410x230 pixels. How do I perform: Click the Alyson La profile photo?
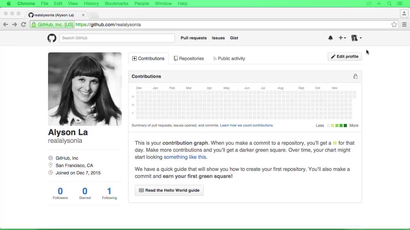85,89
